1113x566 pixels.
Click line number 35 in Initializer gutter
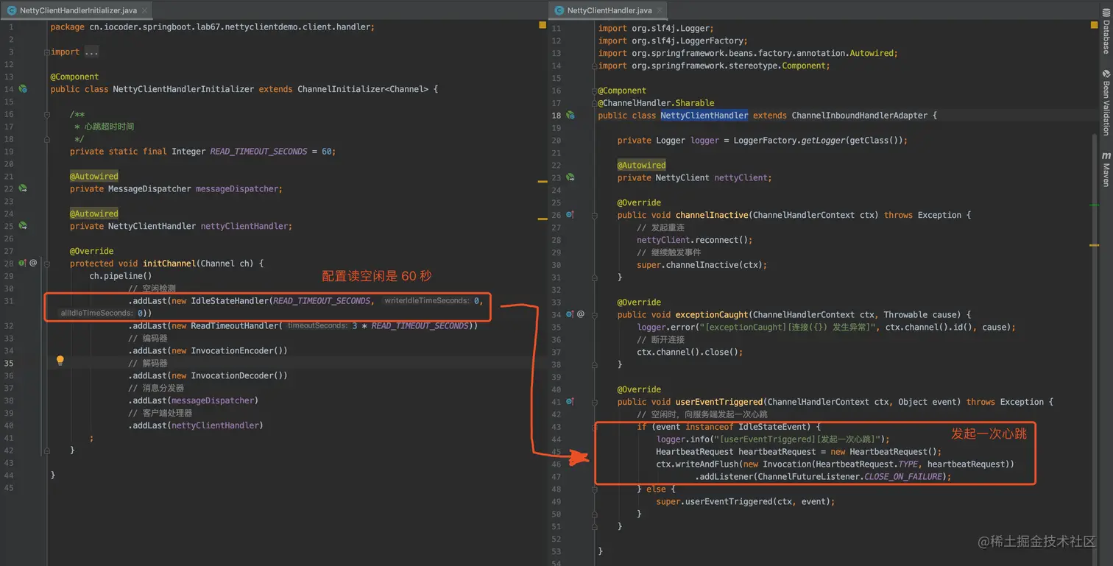[9, 364]
